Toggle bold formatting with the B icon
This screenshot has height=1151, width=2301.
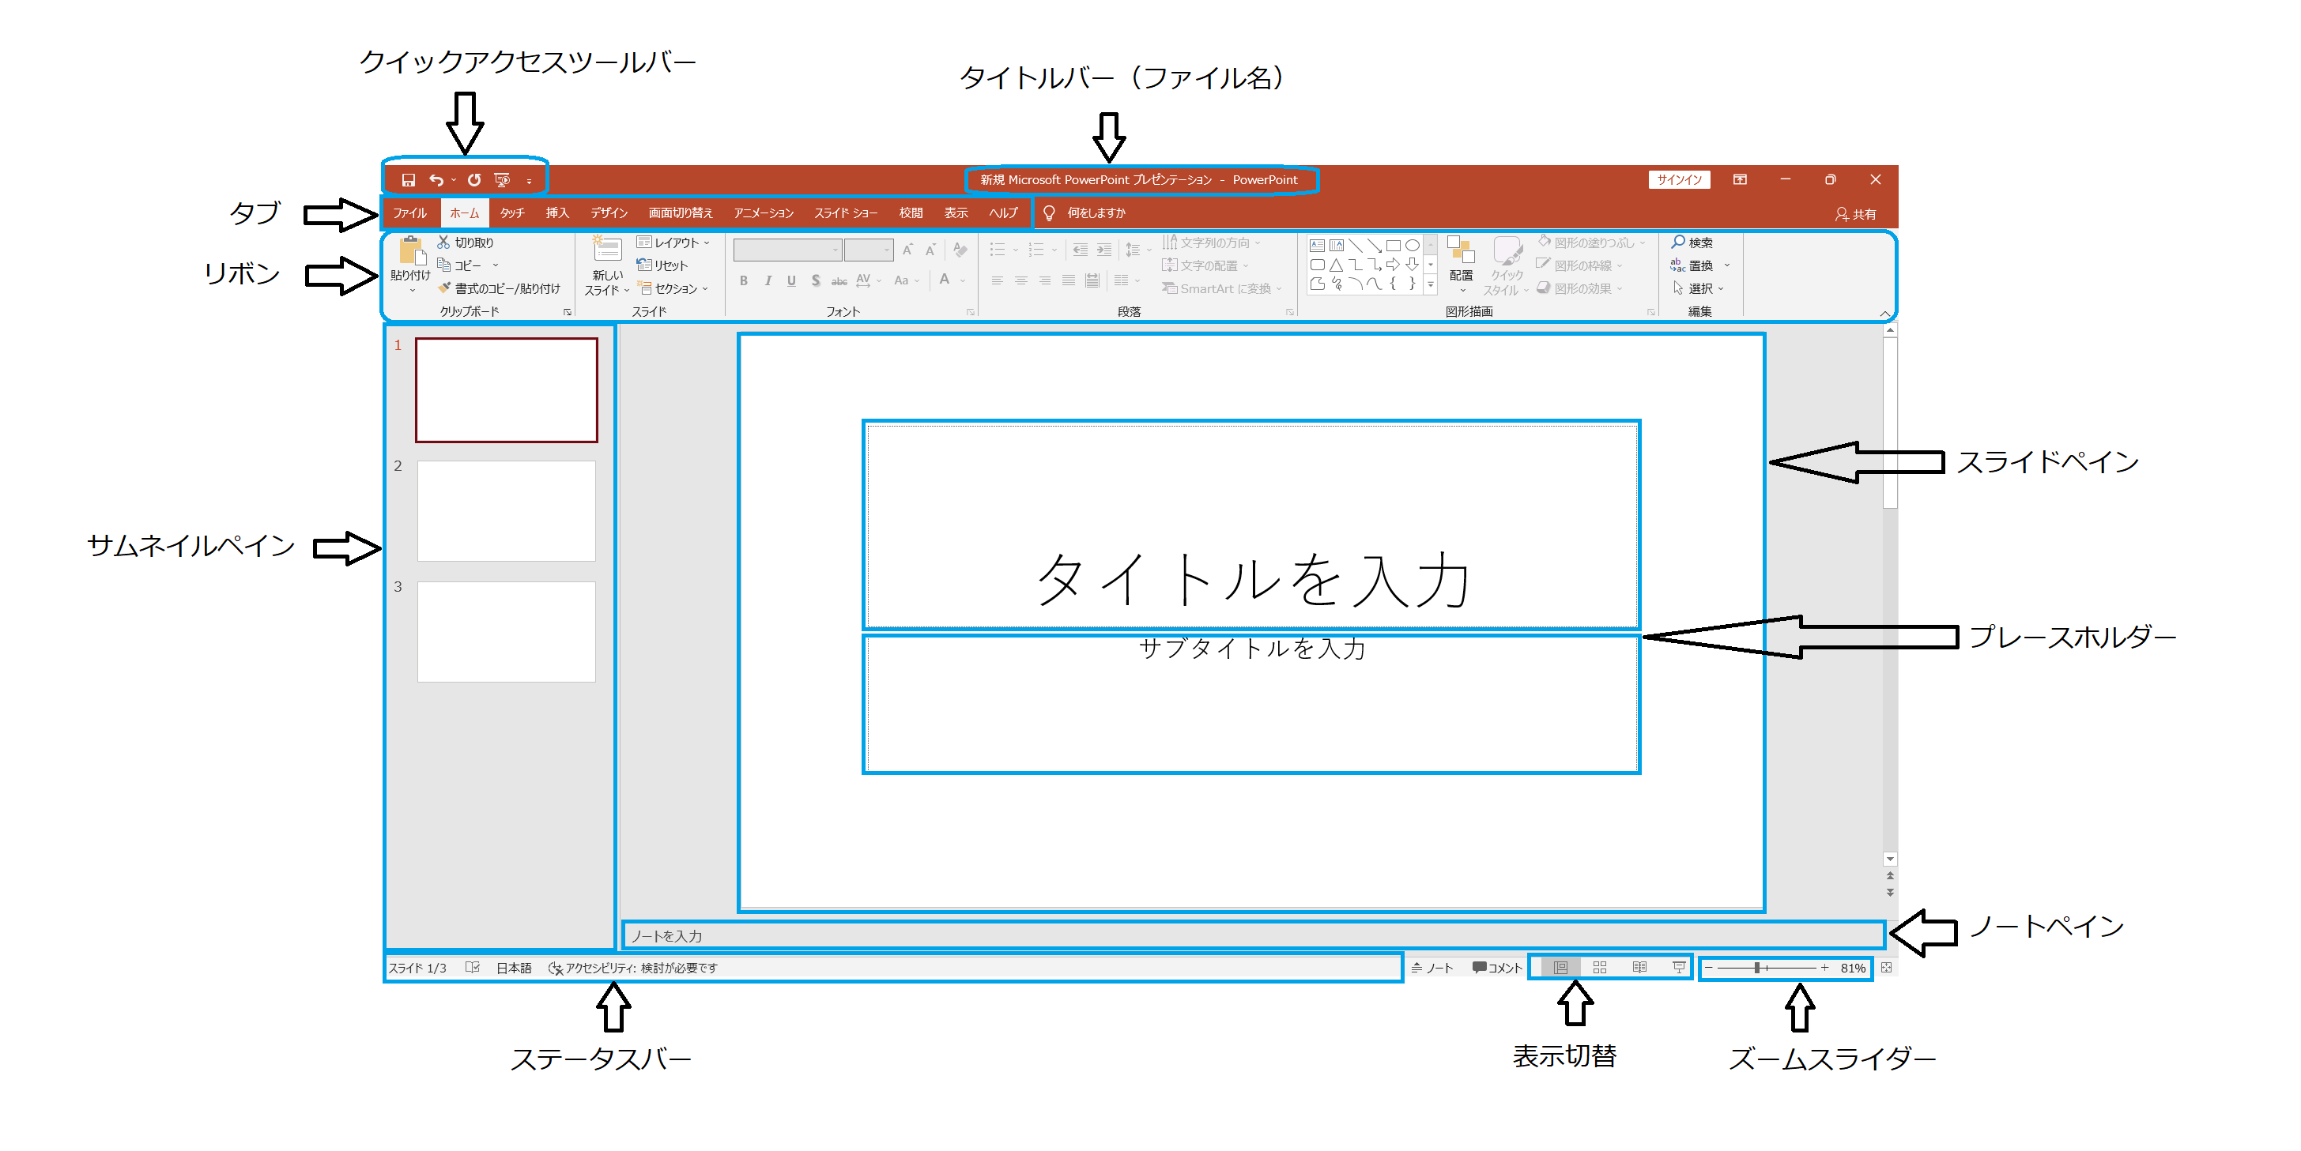[743, 280]
